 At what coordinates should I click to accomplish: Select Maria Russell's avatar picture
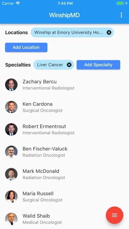pos(11,196)
